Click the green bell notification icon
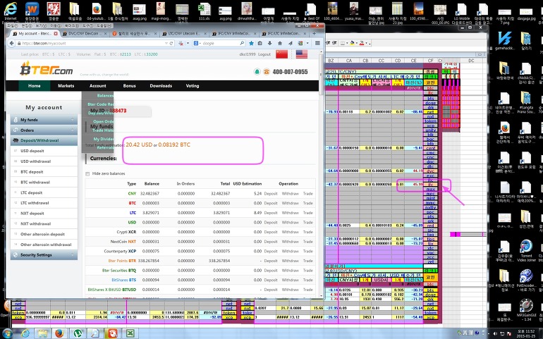The image size is (543, 339). coord(257,72)
